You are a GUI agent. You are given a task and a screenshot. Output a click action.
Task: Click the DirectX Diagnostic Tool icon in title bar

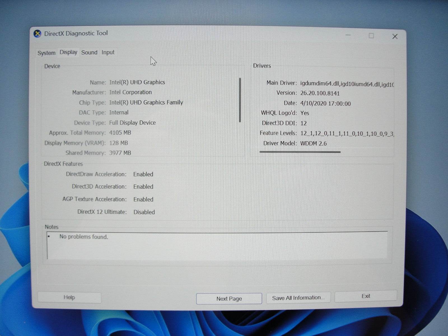[37, 33]
